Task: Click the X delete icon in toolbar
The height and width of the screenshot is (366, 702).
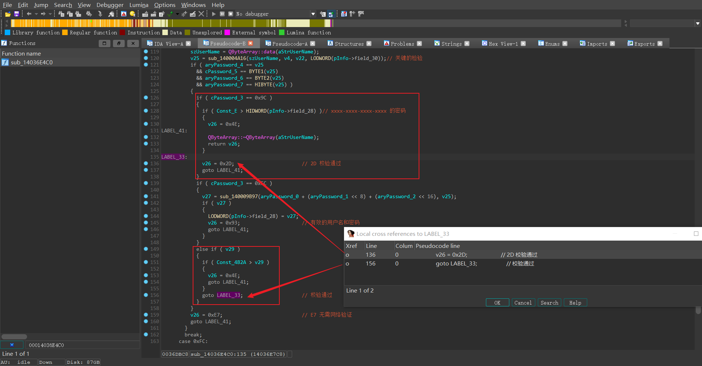Action: point(201,14)
